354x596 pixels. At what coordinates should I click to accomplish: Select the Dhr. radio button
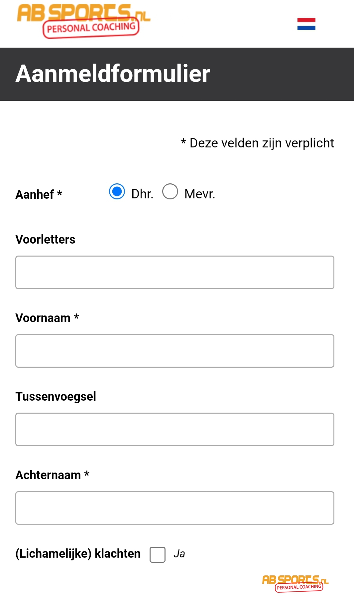coord(117,192)
